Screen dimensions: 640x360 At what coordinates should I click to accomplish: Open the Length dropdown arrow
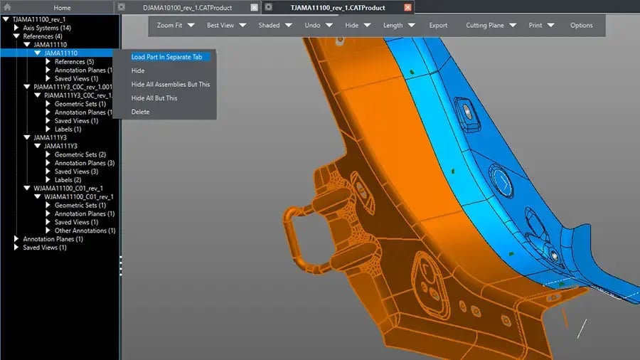[412, 26]
